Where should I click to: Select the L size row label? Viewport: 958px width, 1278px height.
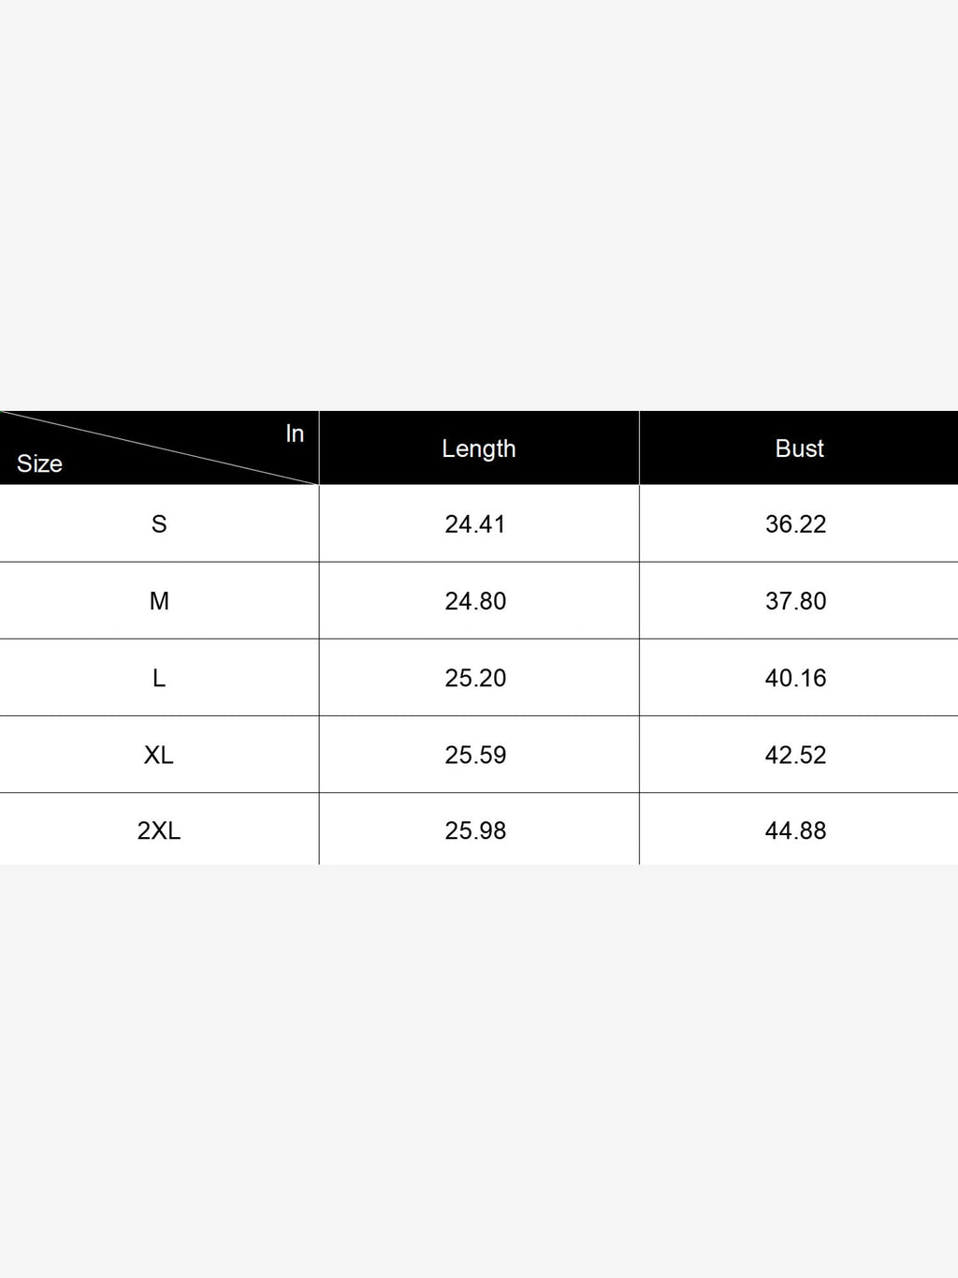click(159, 678)
